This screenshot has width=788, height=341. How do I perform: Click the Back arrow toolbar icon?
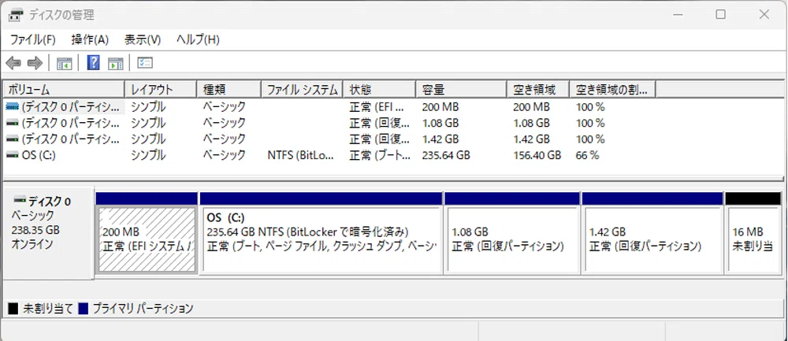(13, 63)
